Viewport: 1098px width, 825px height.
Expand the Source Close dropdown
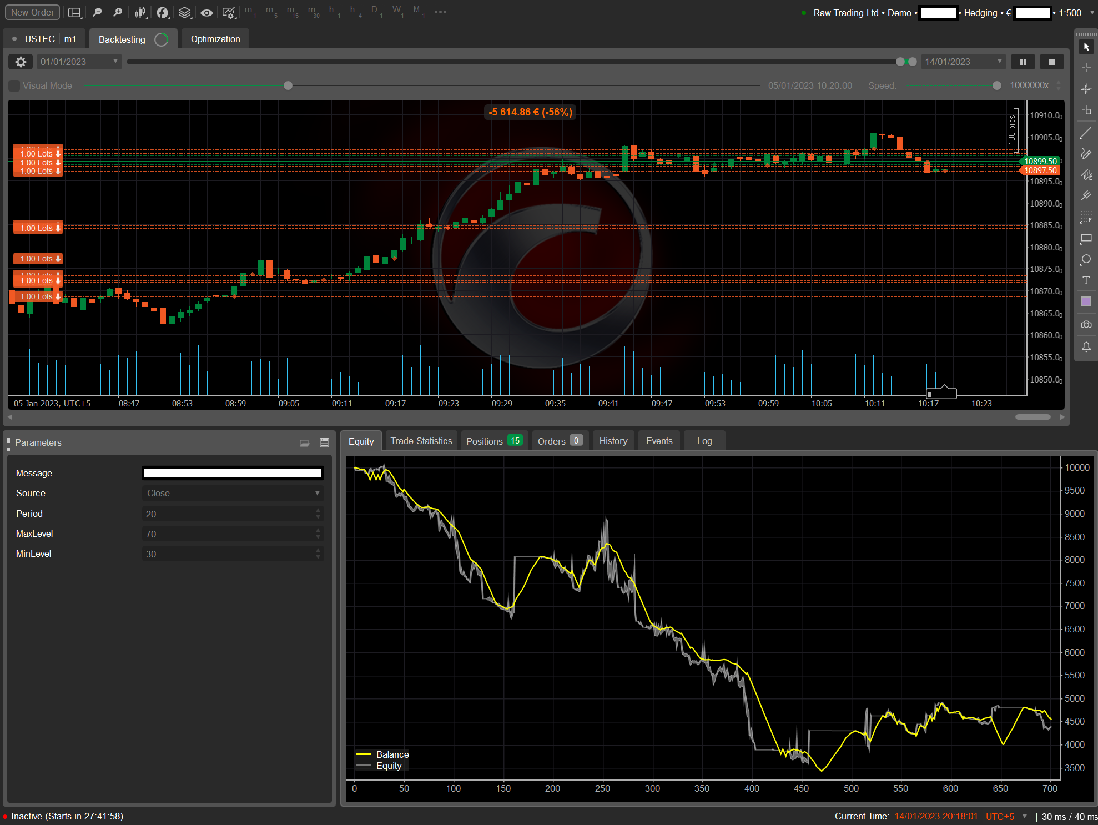tap(233, 493)
